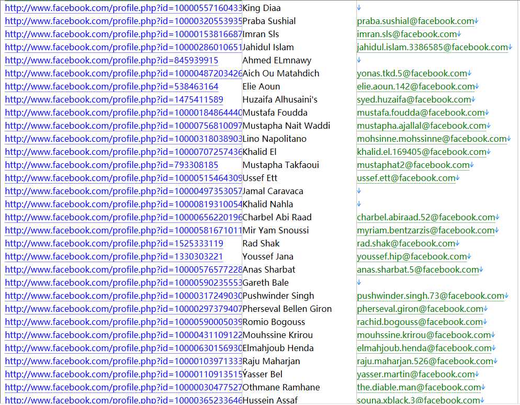520x405 pixels.
Task: Open profile link with id=1330303221
Action: tap(114, 256)
